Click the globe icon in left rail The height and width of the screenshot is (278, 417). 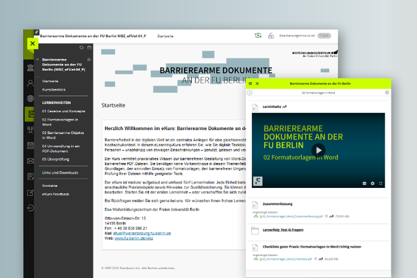pyautogui.click(x=30, y=98)
